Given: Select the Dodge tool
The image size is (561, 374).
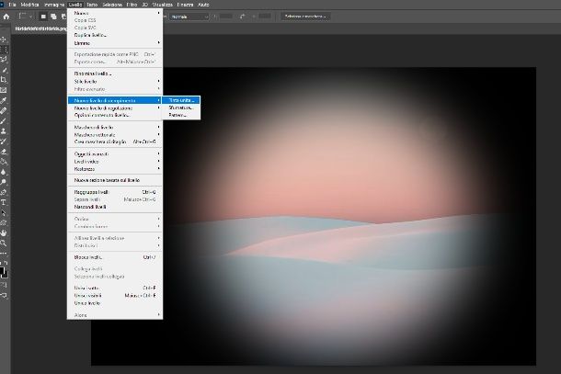Looking at the screenshot, I should coord(4,182).
